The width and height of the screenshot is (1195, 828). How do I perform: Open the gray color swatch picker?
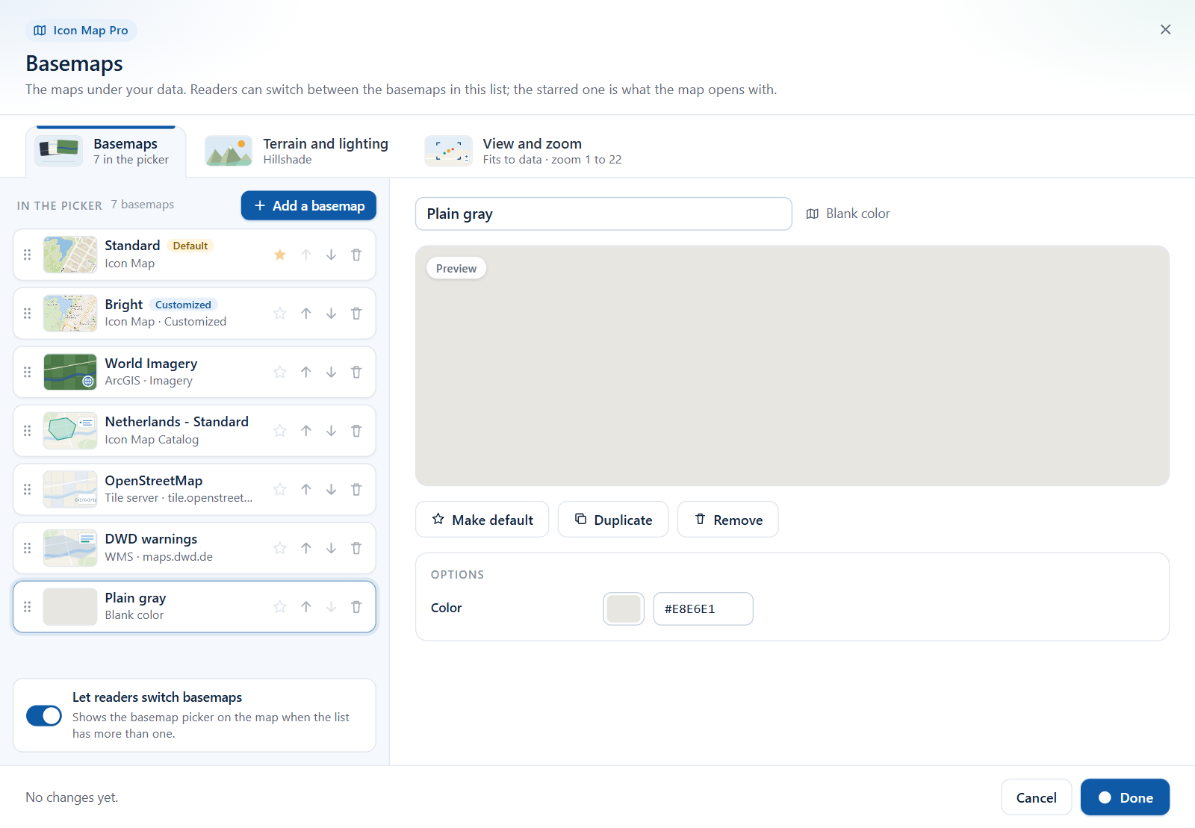click(624, 608)
